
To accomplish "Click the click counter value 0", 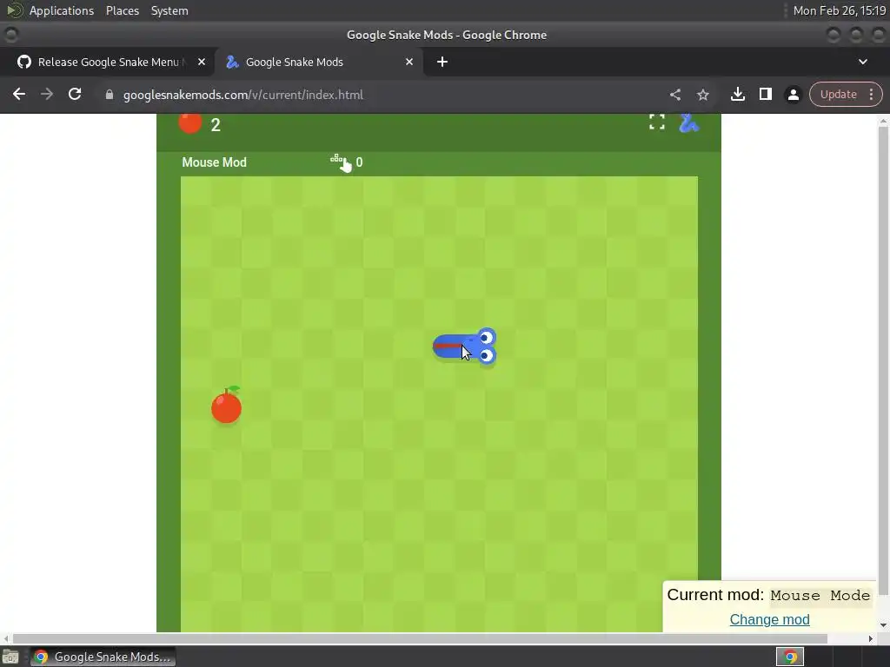I will click(359, 162).
